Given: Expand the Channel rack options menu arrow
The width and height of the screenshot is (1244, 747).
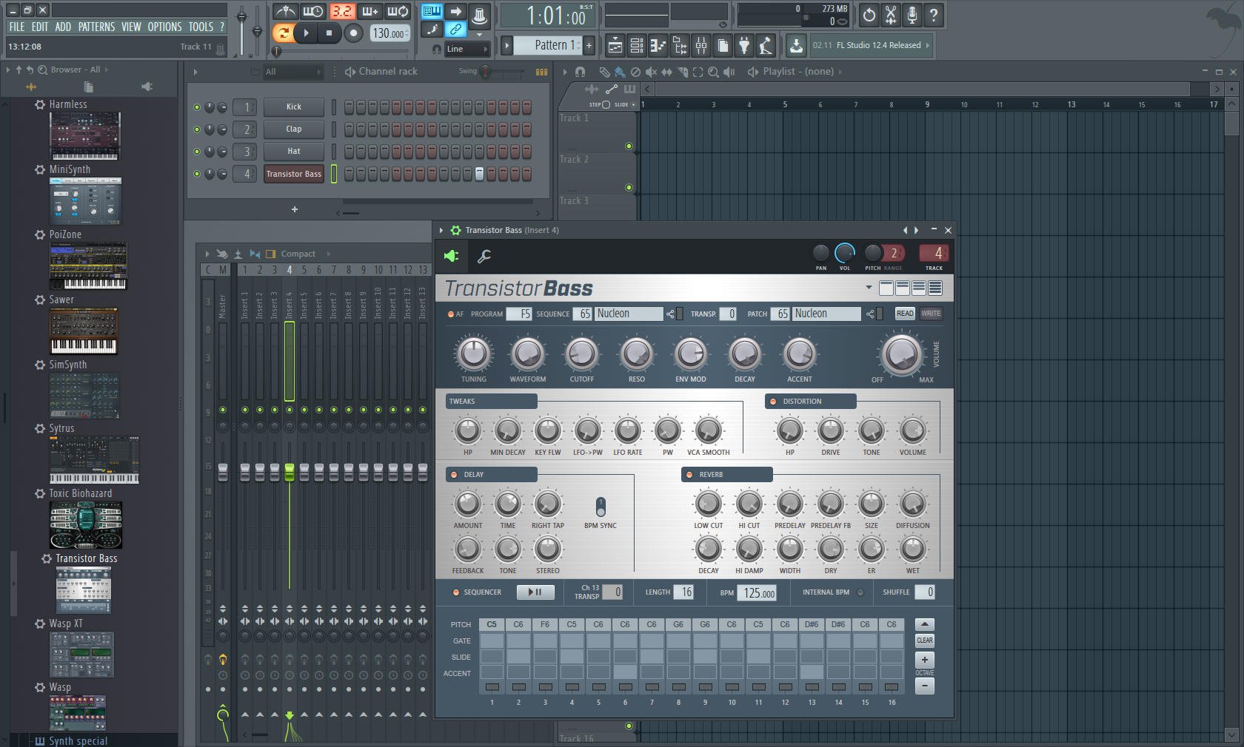Looking at the screenshot, I should point(195,72).
